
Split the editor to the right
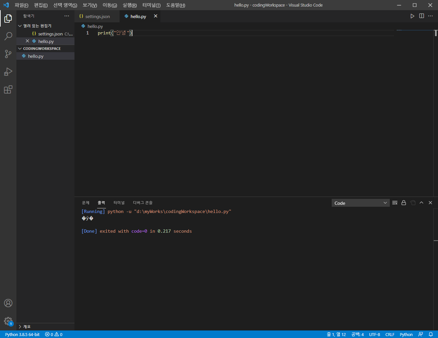(422, 16)
